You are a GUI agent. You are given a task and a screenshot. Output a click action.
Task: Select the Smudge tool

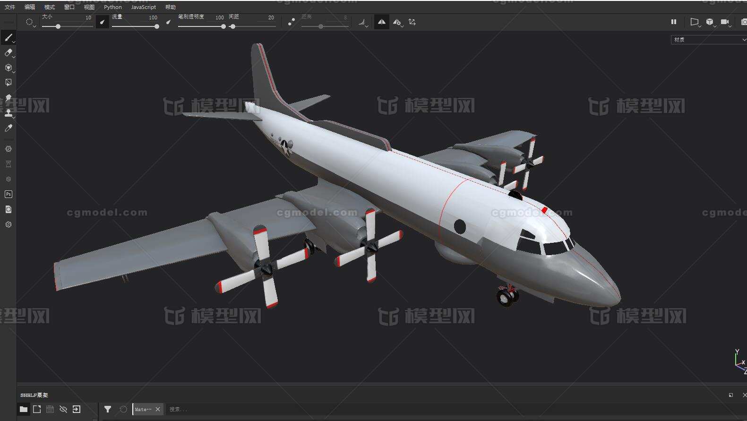(x=8, y=98)
